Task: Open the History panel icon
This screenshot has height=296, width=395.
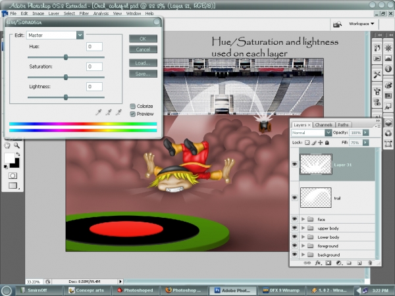Action: (377, 48)
